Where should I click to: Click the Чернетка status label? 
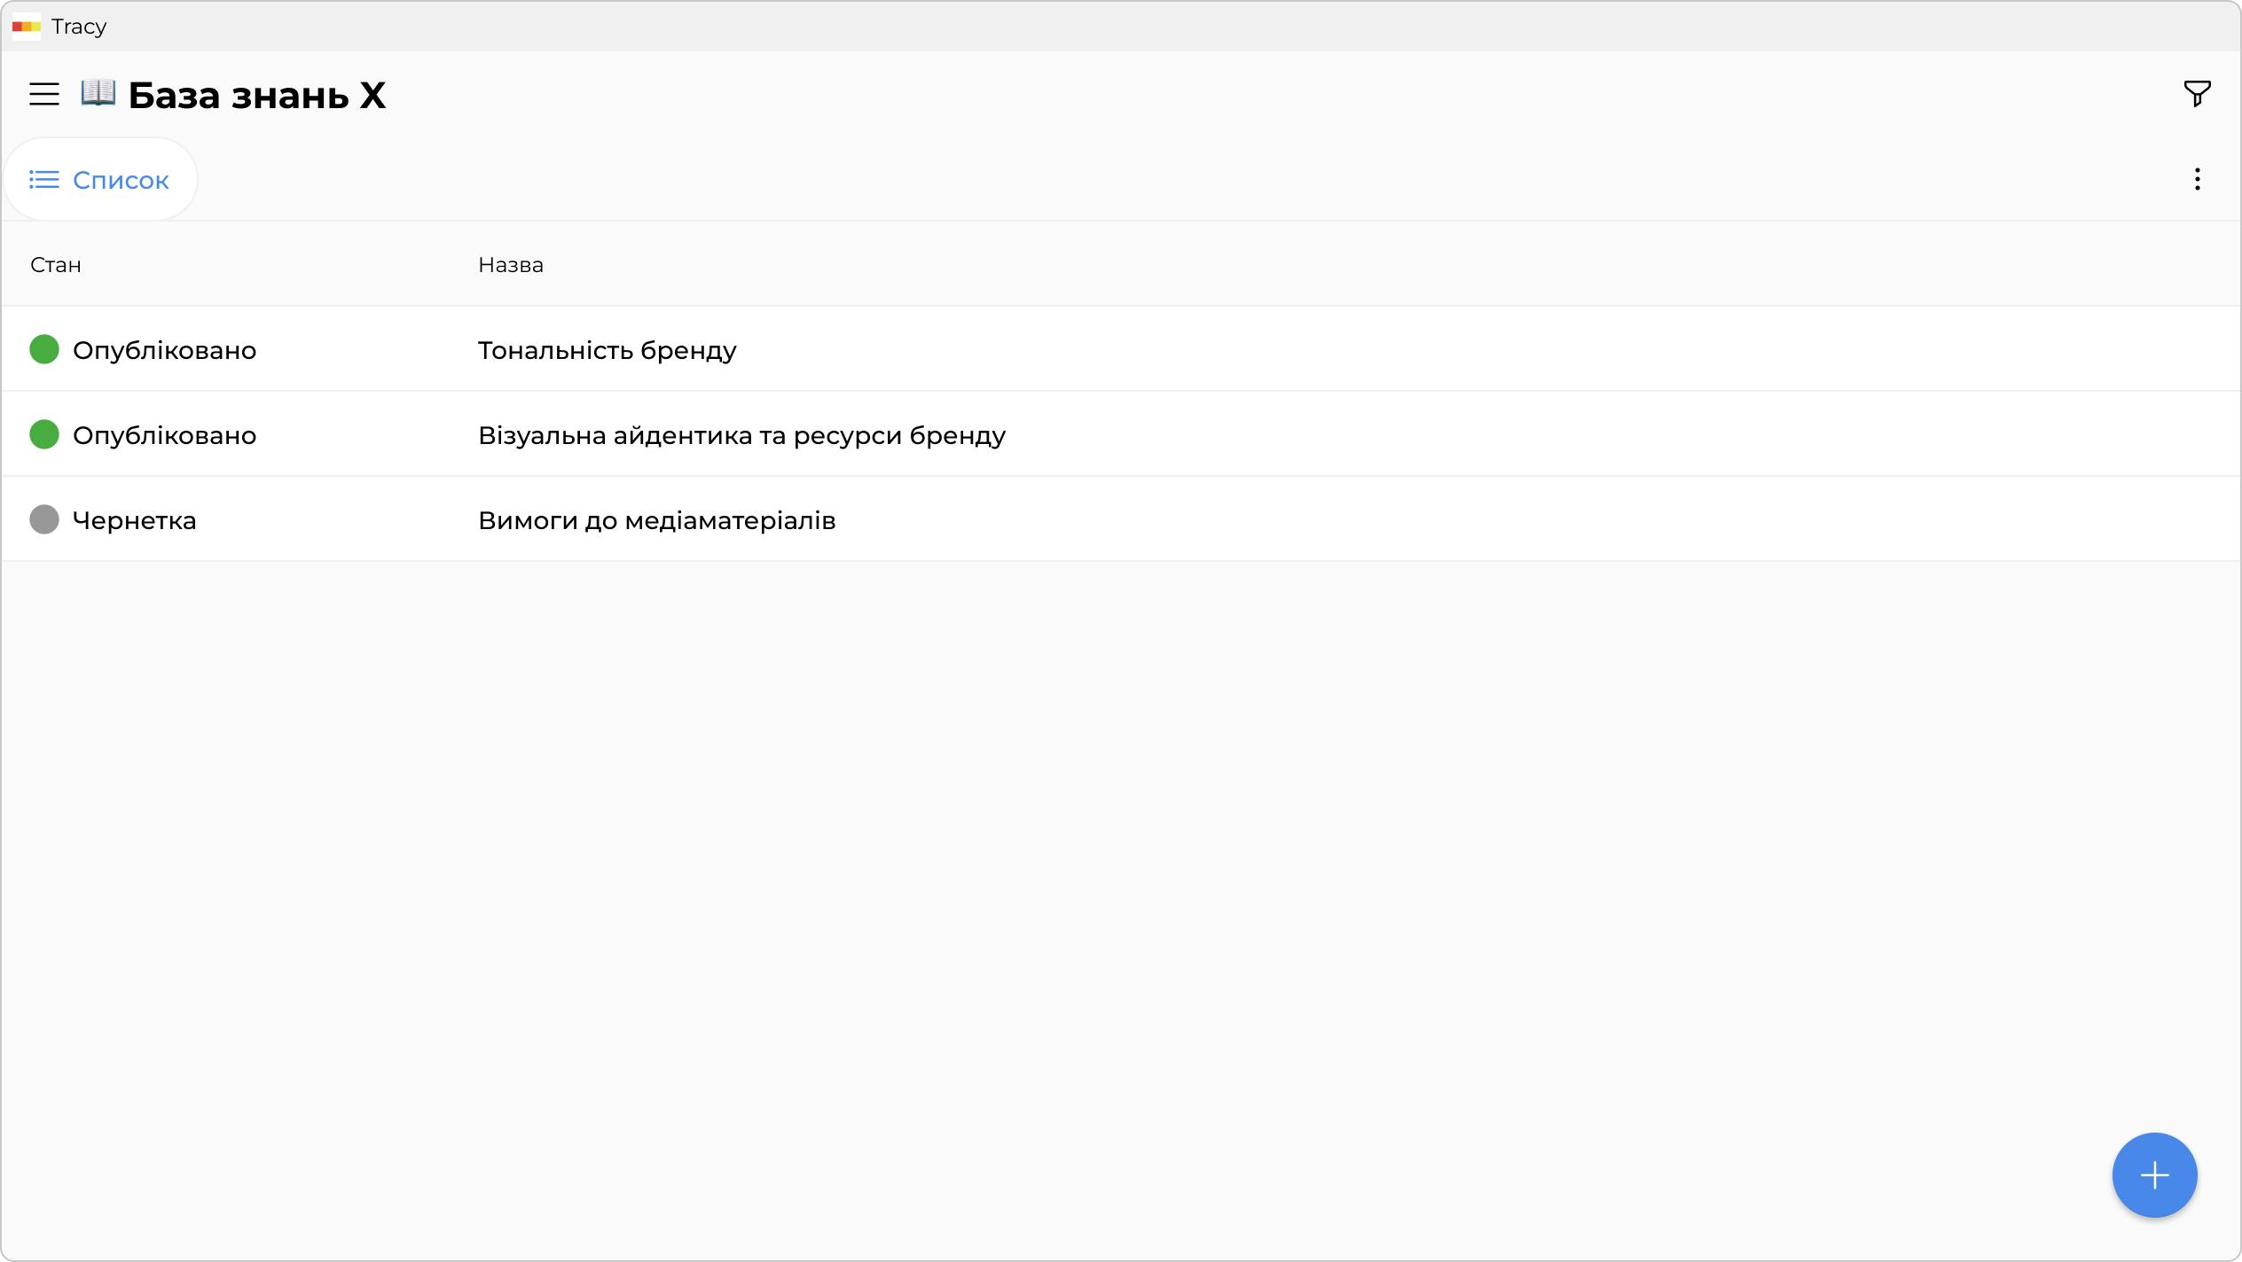134,521
